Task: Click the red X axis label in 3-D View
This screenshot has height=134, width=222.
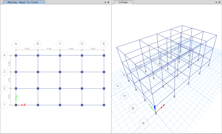Action: pyautogui.click(x=164, y=105)
